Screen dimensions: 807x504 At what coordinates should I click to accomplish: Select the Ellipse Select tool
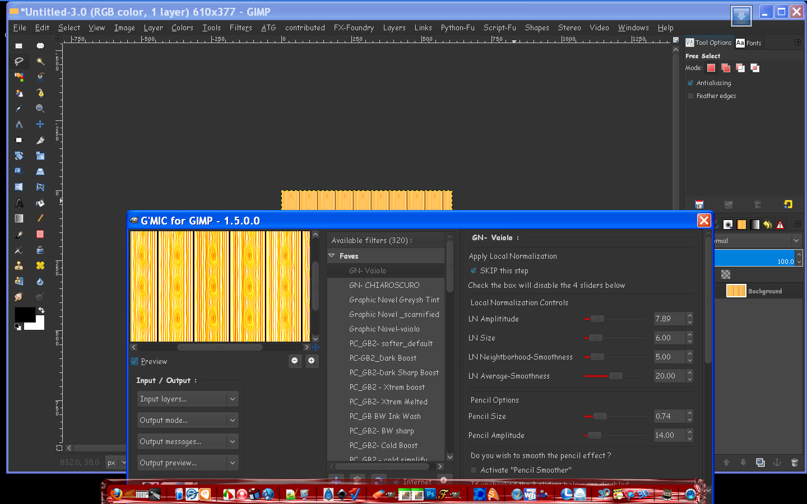tap(40, 45)
